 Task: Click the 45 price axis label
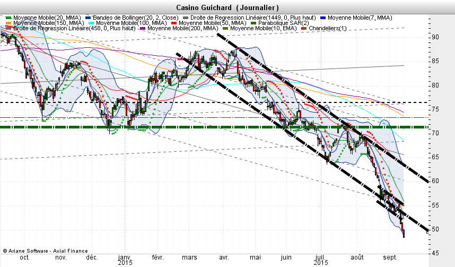tap(435, 253)
